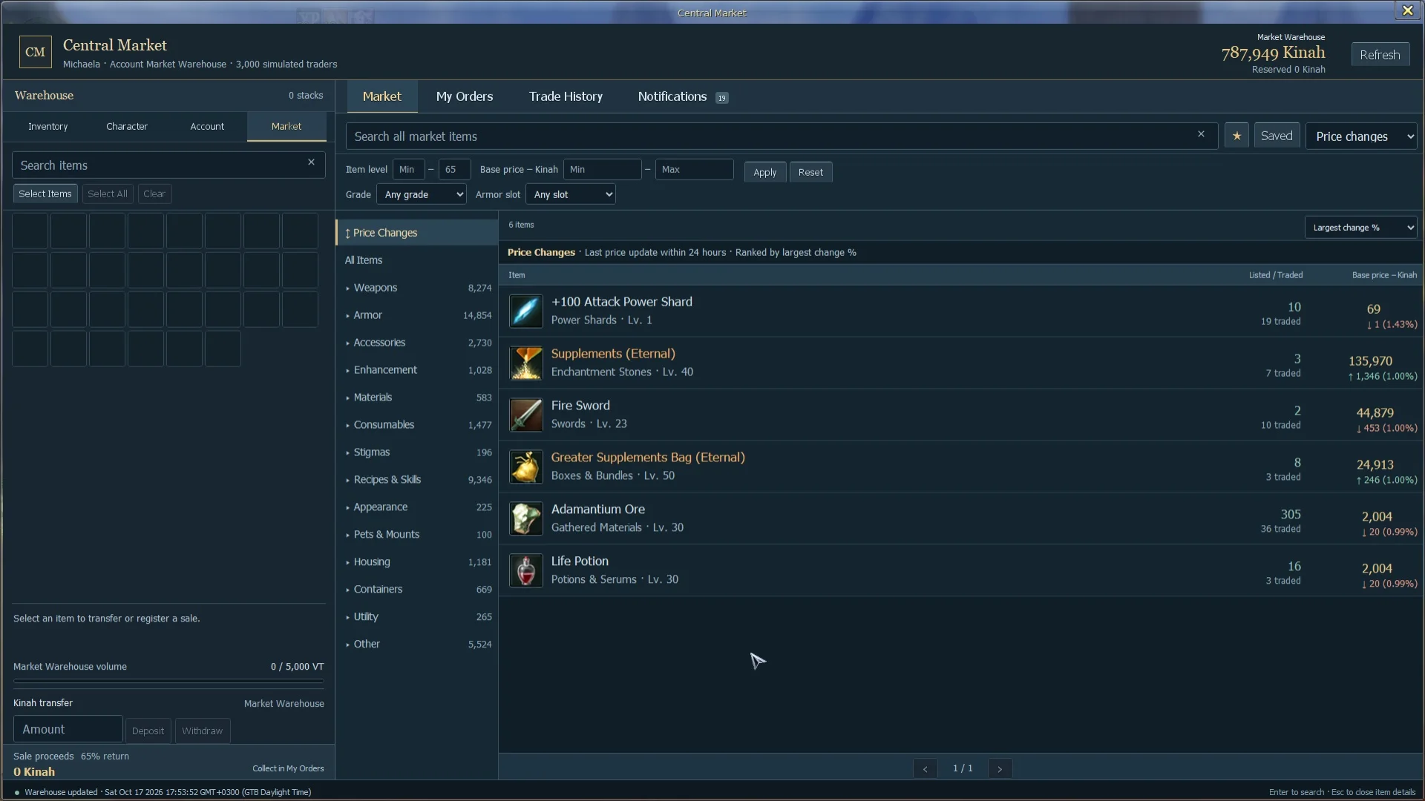Click the Fire Sword item icon
The width and height of the screenshot is (1425, 801).
tap(525, 415)
